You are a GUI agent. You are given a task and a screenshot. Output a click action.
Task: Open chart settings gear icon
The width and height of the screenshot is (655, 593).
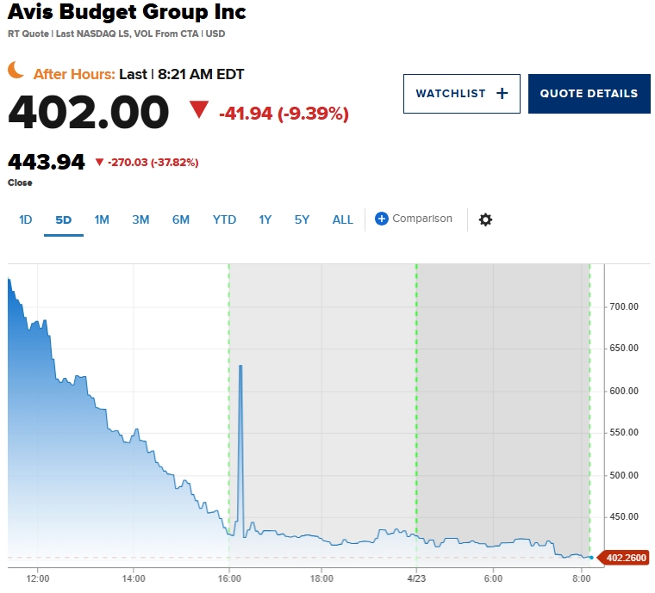[485, 219]
